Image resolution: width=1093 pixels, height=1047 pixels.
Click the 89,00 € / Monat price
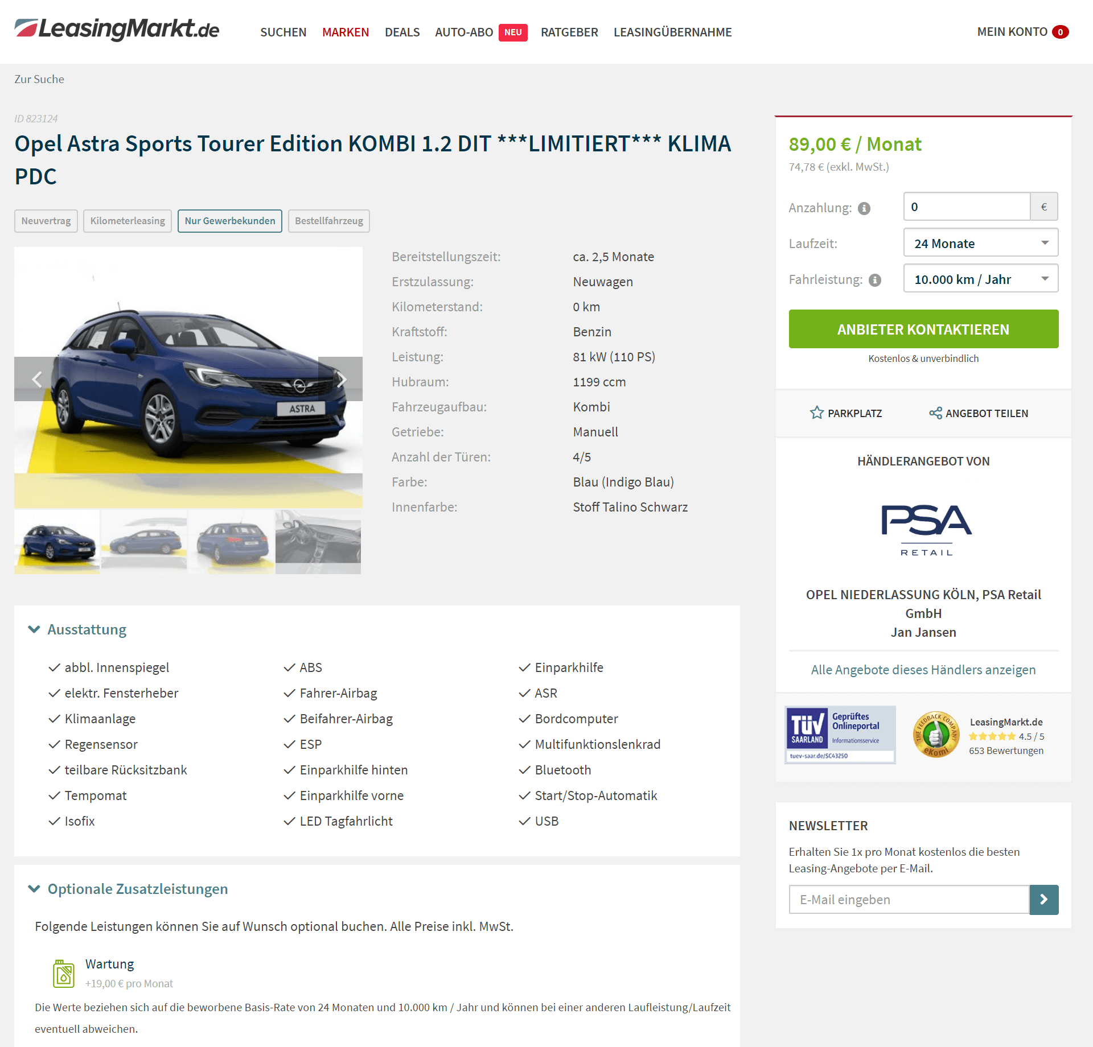[855, 144]
